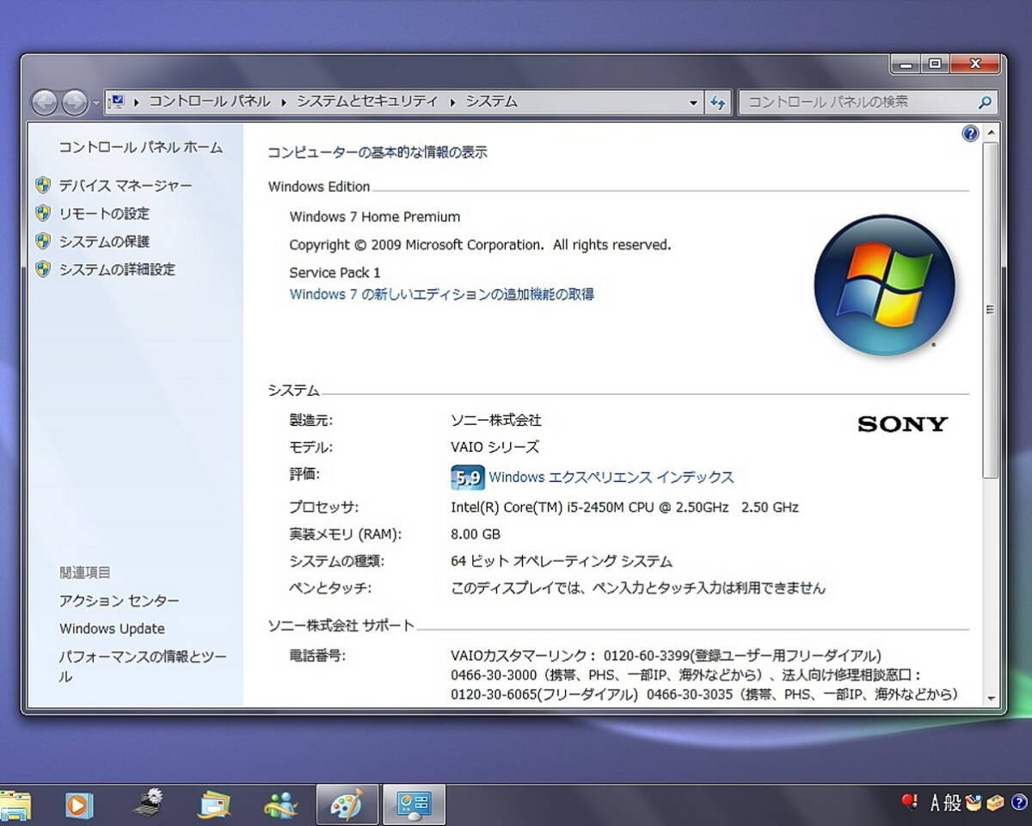Click コントロール パネル in address breadcrumb
Screen dimensions: 1032x826
210,102
